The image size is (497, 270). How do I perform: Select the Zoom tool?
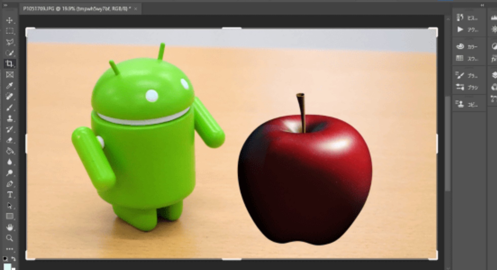(10, 238)
